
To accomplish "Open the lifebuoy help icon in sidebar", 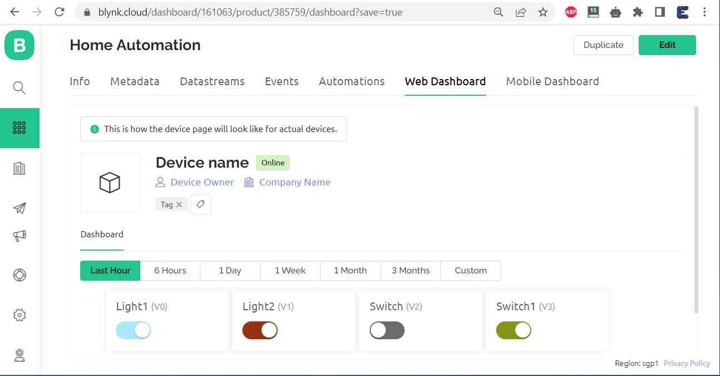I will click(19, 275).
